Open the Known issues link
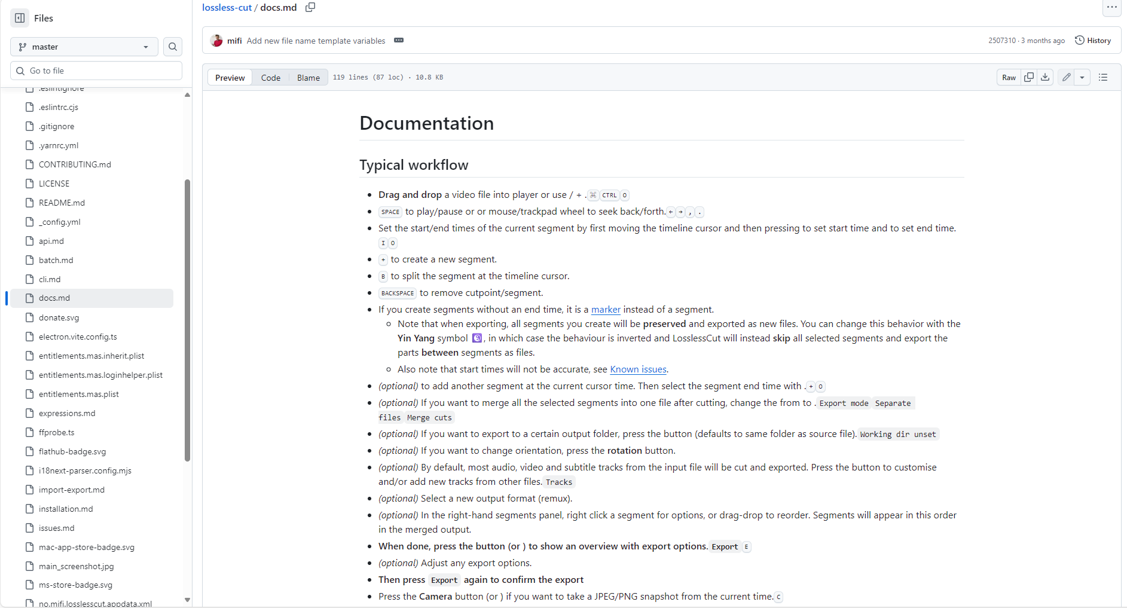Viewport: 1127px width, 608px height. tap(638, 369)
